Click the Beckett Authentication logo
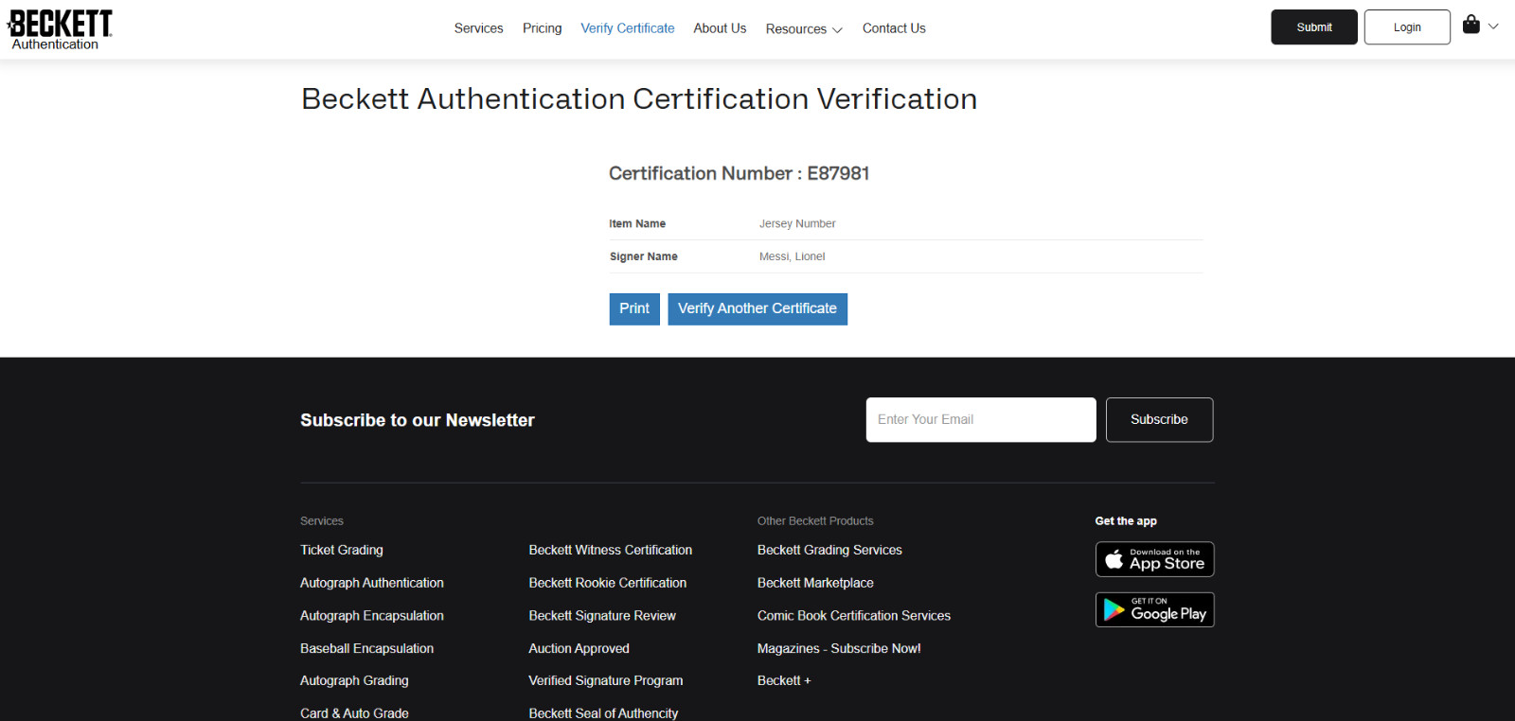 (x=59, y=28)
